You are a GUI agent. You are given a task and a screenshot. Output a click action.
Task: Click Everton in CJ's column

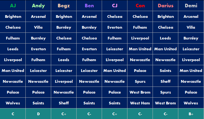pos(114,27)
